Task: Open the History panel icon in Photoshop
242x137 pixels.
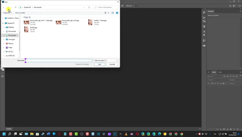Action: (204, 12)
